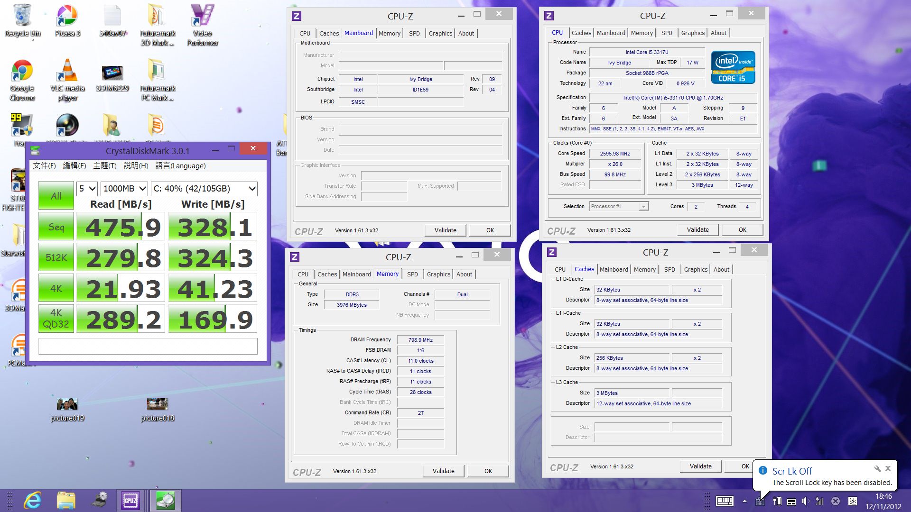Viewport: 911px width, 512px height.
Task: Switch to SPD tab in Mainboard window
Action: 414,33
